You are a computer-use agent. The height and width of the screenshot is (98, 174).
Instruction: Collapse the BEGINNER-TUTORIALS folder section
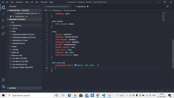24,19
